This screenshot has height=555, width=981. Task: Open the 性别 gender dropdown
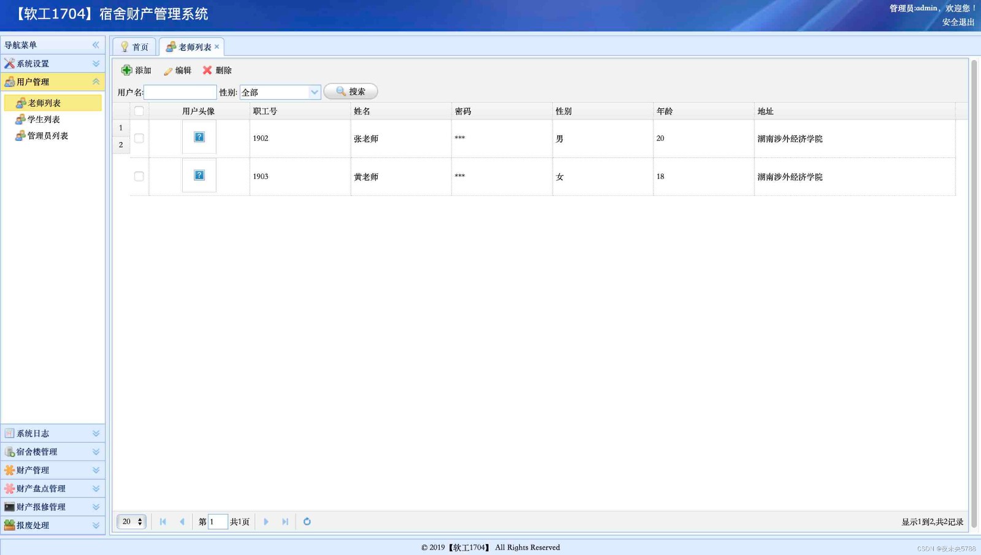(314, 92)
